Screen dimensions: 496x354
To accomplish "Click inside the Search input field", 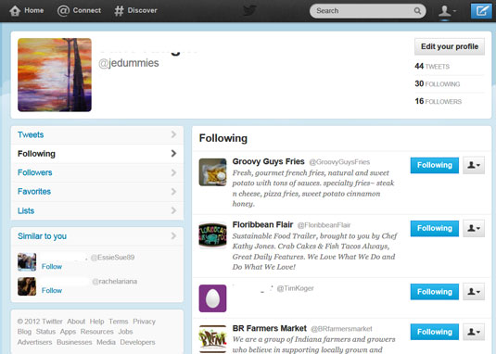I will point(363,11).
